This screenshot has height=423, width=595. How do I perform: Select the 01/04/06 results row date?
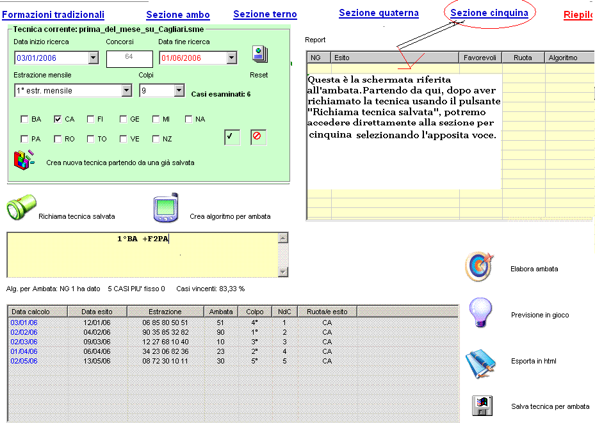(x=24, y=351)
